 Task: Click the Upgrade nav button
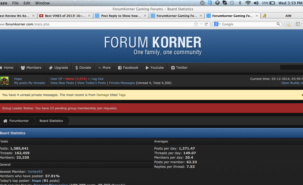coord(59,68)
